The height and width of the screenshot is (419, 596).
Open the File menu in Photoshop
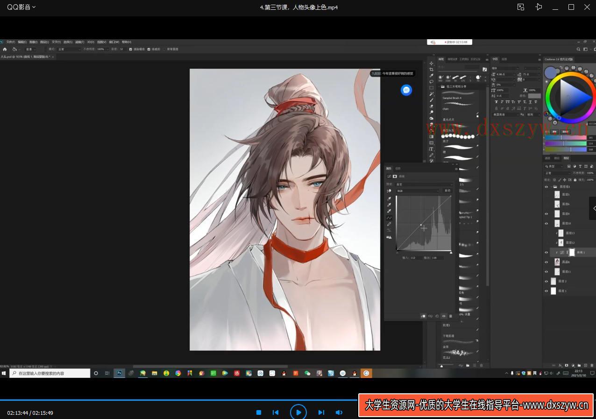(x=11, y=42)
